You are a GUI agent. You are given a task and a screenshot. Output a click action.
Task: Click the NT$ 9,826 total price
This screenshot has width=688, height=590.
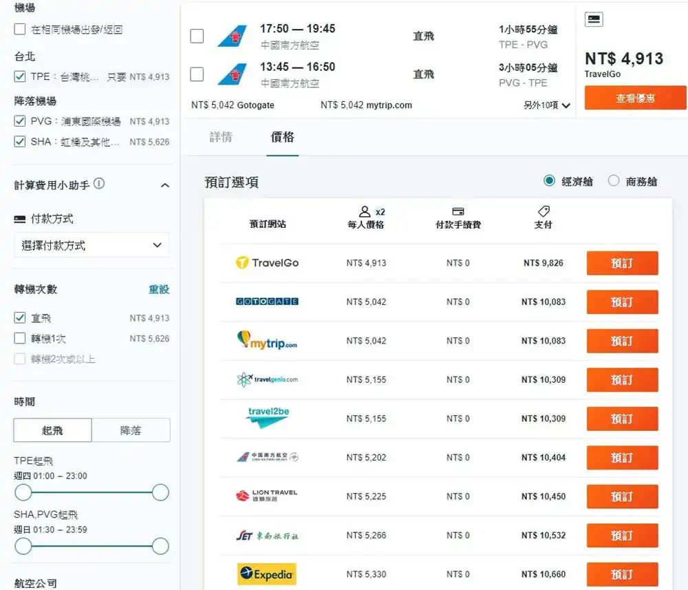point(544,263)
